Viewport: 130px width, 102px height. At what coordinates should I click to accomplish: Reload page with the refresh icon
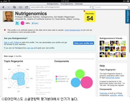pyautogui.click(x=90, y=7)
